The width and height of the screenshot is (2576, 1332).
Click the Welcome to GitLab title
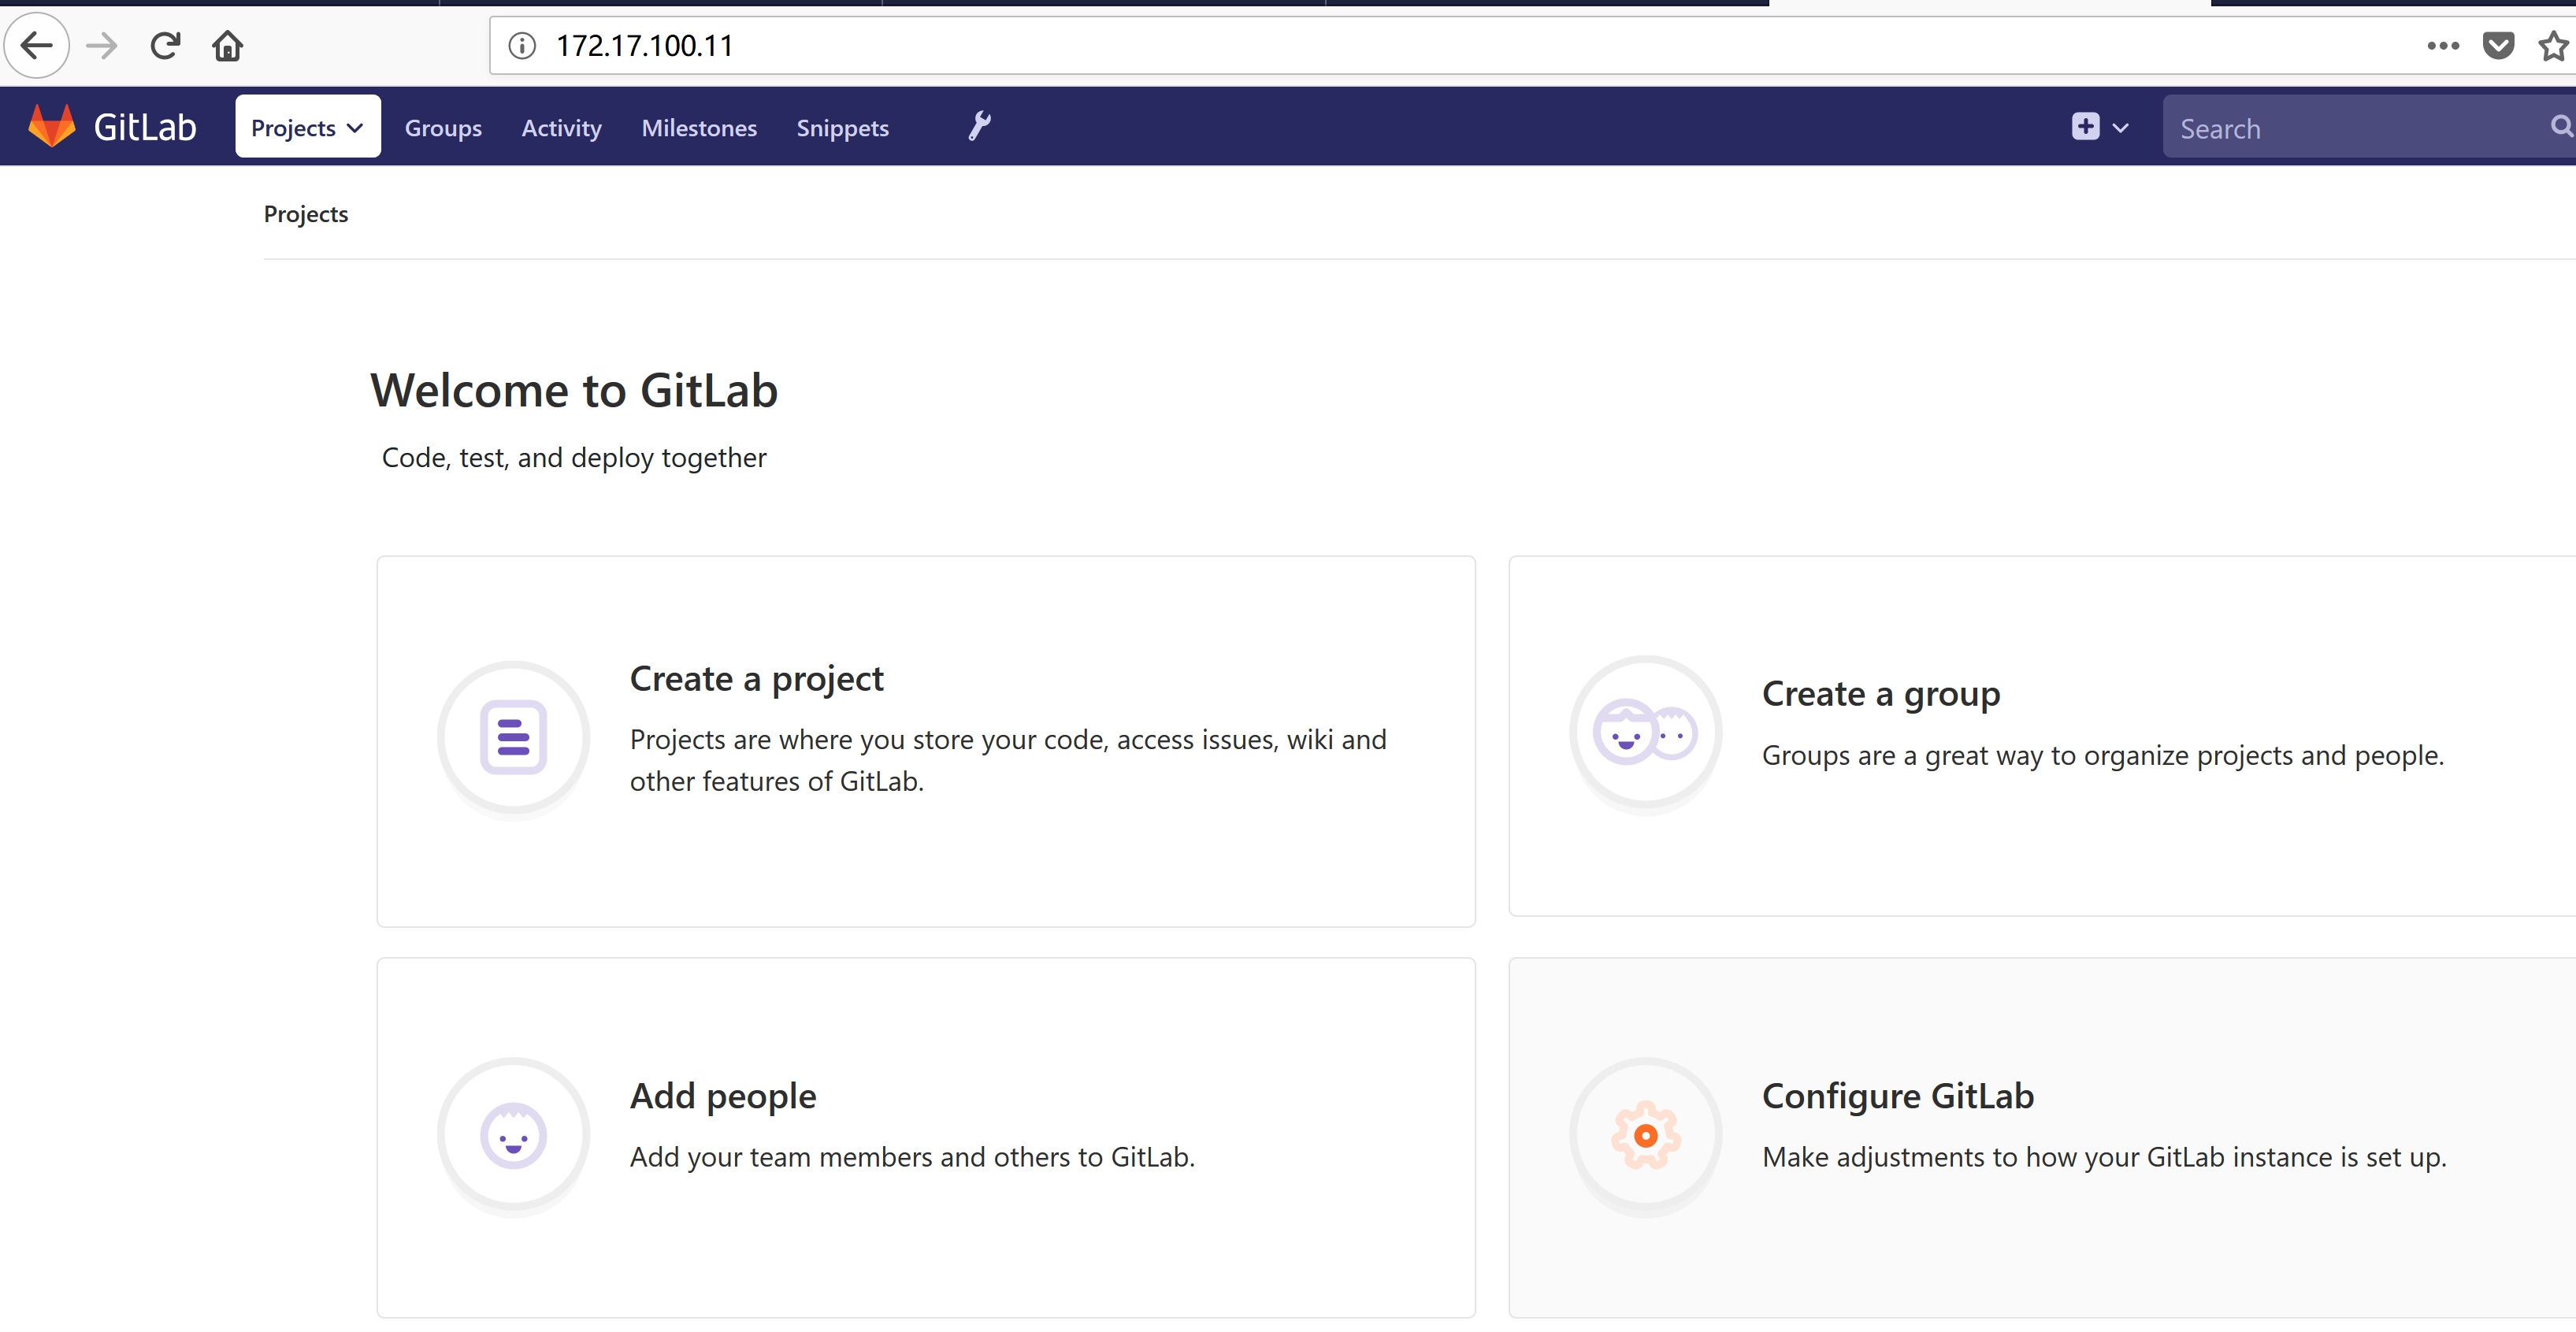pyautogui.click(x=574, y=390)
